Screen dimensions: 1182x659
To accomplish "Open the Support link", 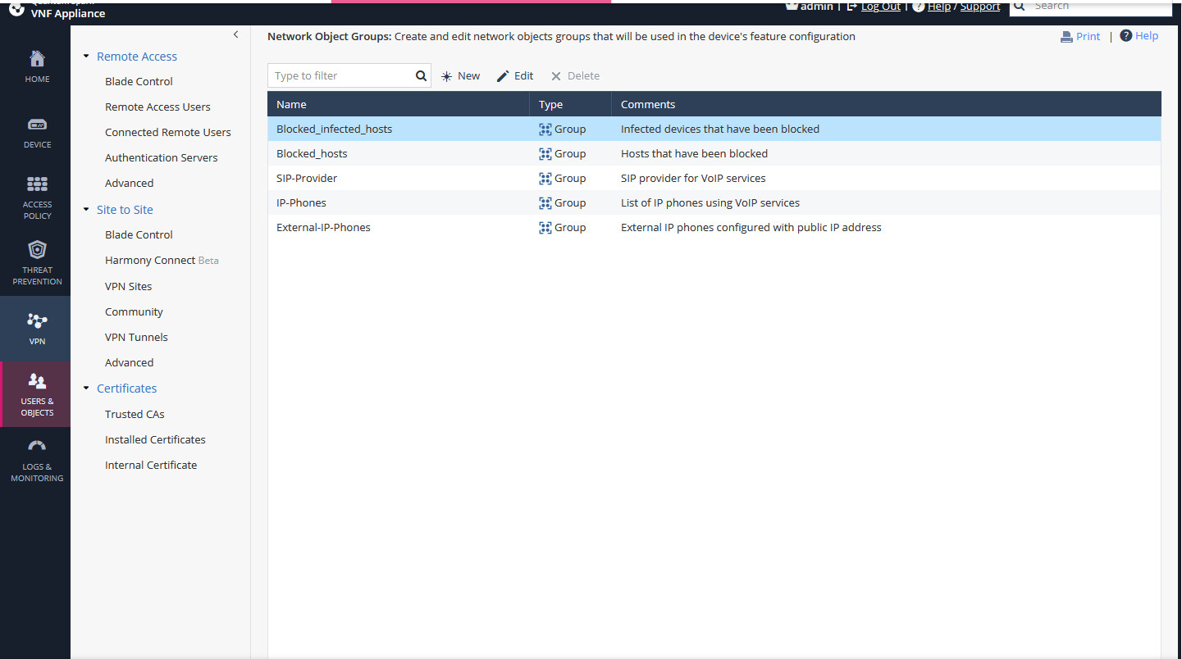I will point(979,7).
